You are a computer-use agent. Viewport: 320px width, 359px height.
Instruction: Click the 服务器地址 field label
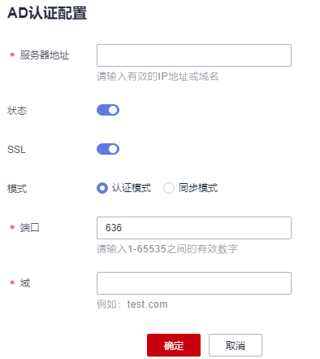pyautogui.click(x=45, y=55)
